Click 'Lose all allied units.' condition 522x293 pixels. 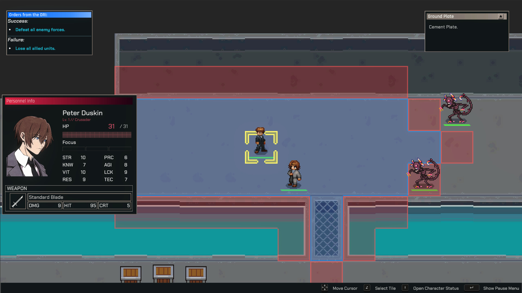(x=35, y=48)
